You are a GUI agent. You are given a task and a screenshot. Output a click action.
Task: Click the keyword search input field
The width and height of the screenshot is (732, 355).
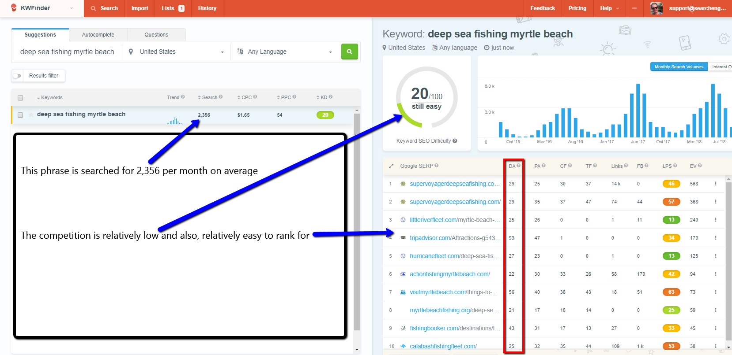click(x=67, y=52)
